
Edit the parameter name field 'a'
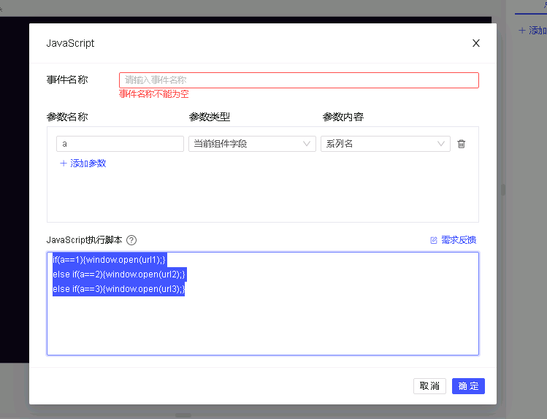[x=120, y=144]
